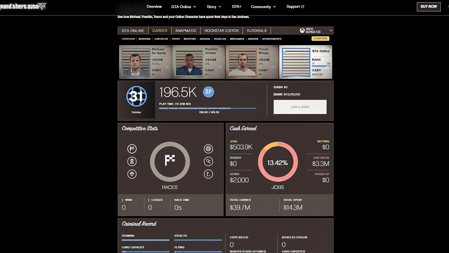The image size is (449, 253).
Task: Click the STEALTH skill bar
Action: click(x=198, y=240)
